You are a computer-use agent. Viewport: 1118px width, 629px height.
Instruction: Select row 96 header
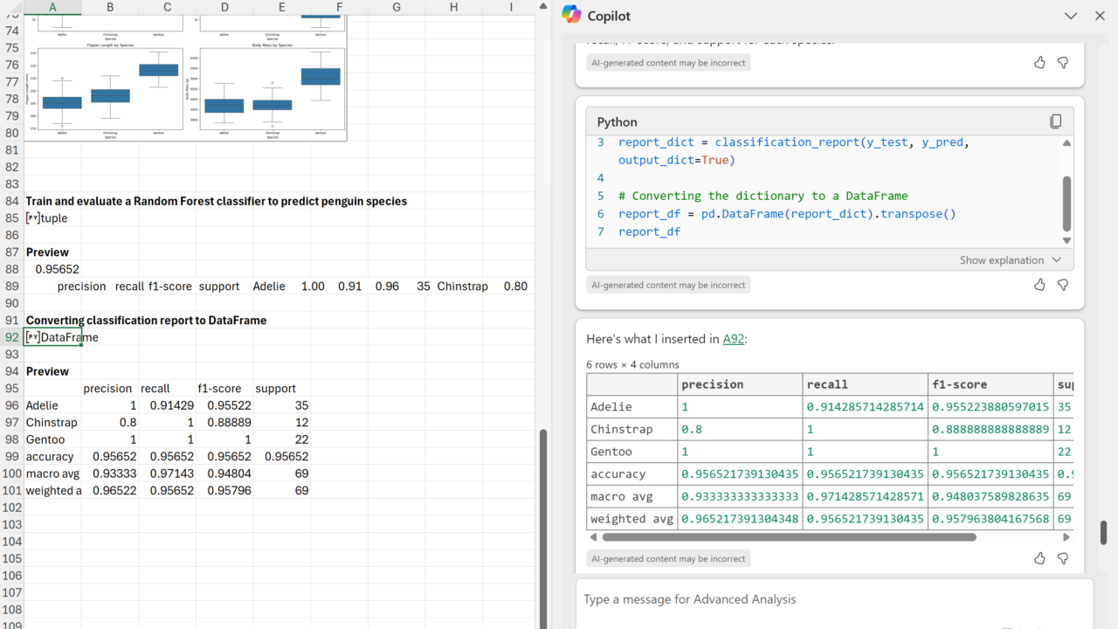pyautogui.click(x=11, y=405)
